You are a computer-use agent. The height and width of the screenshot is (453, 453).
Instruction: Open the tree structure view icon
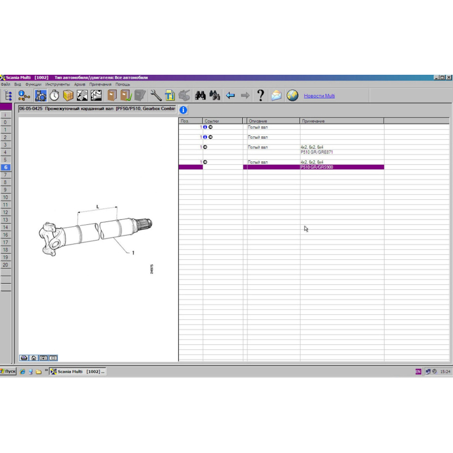[x=9, y=95]
